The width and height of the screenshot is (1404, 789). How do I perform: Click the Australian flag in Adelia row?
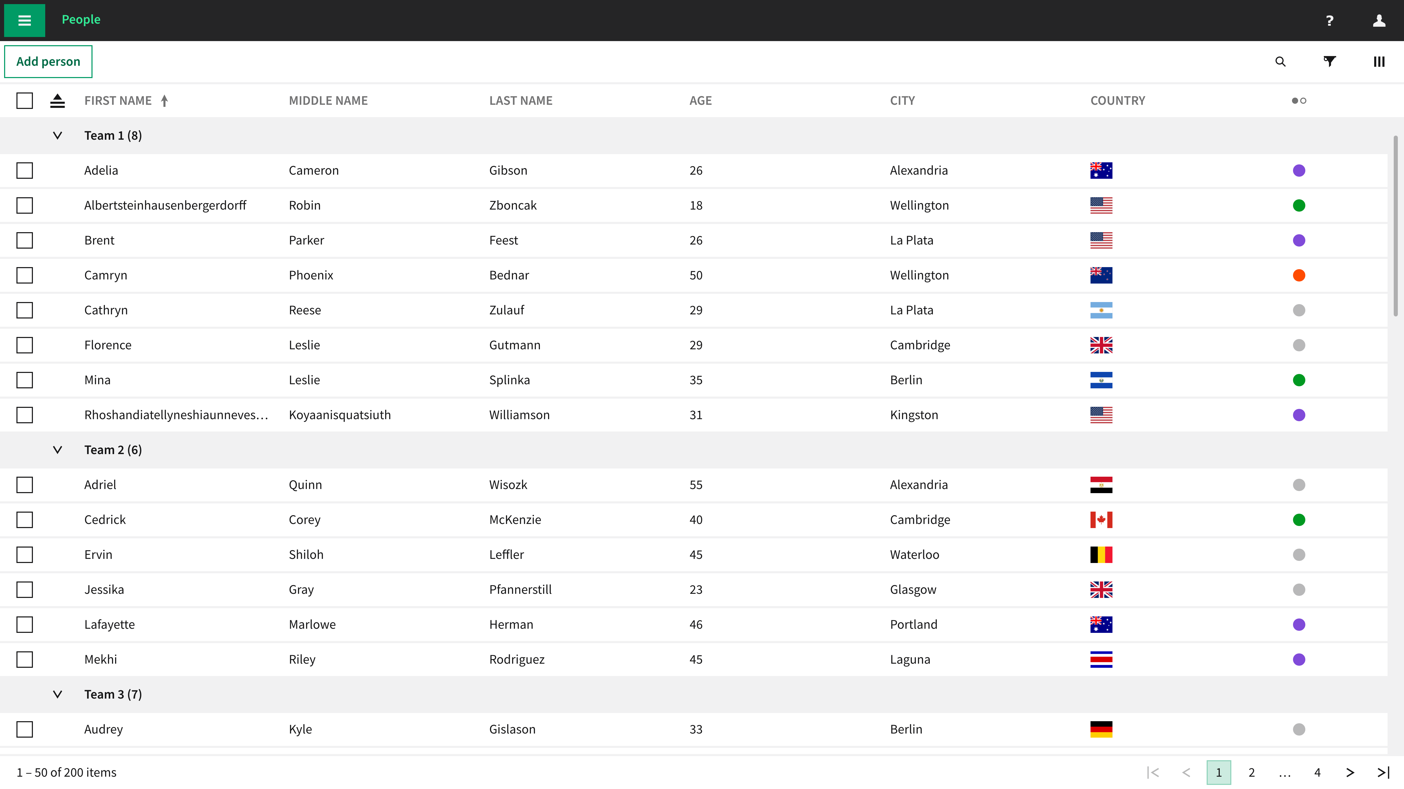pyautogui.click(x=1101, y=171)
